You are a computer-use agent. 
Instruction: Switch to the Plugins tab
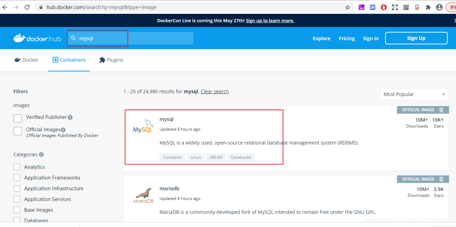click(112, 60)
